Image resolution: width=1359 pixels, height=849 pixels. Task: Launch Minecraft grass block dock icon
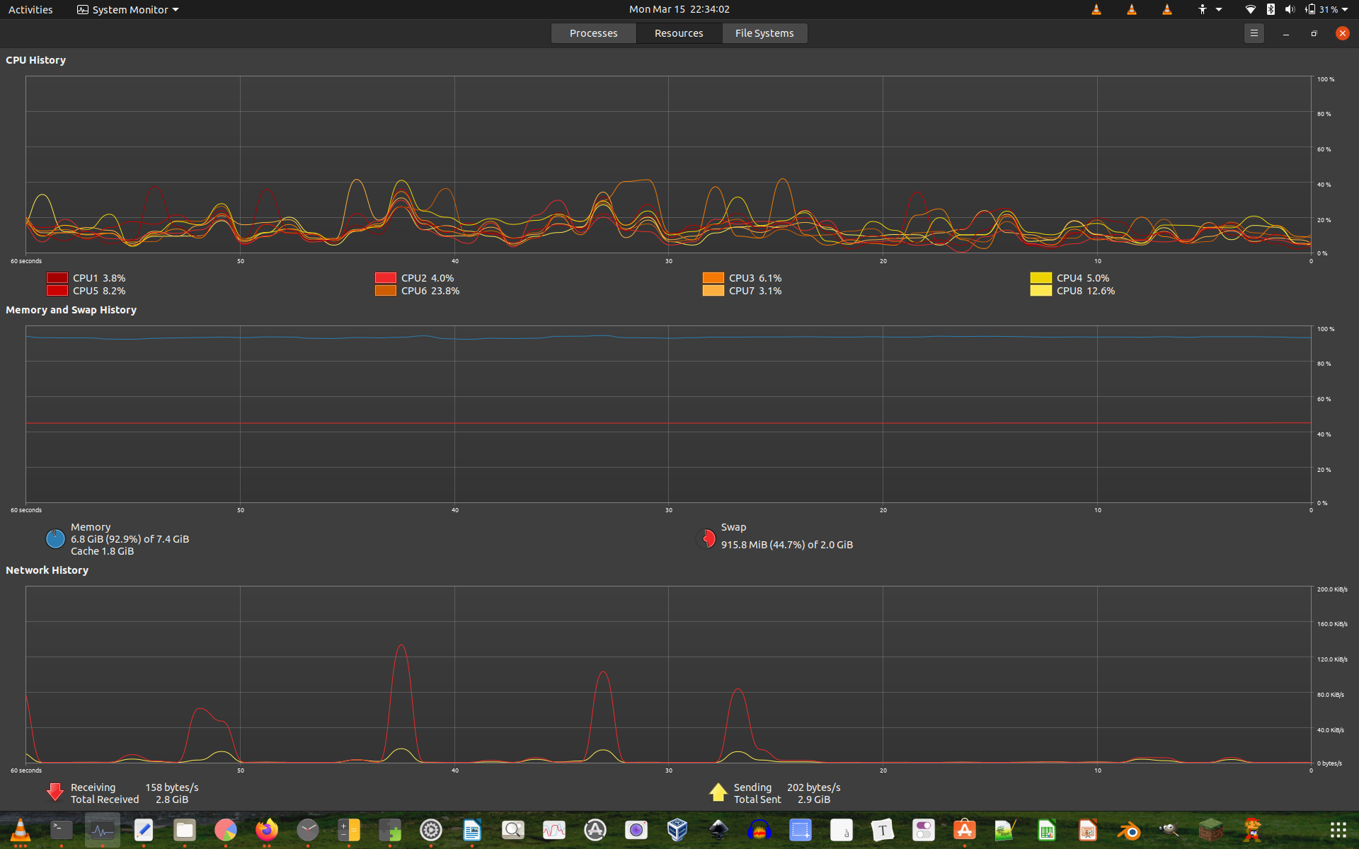pyautogui.click(x=1211, y=830)
